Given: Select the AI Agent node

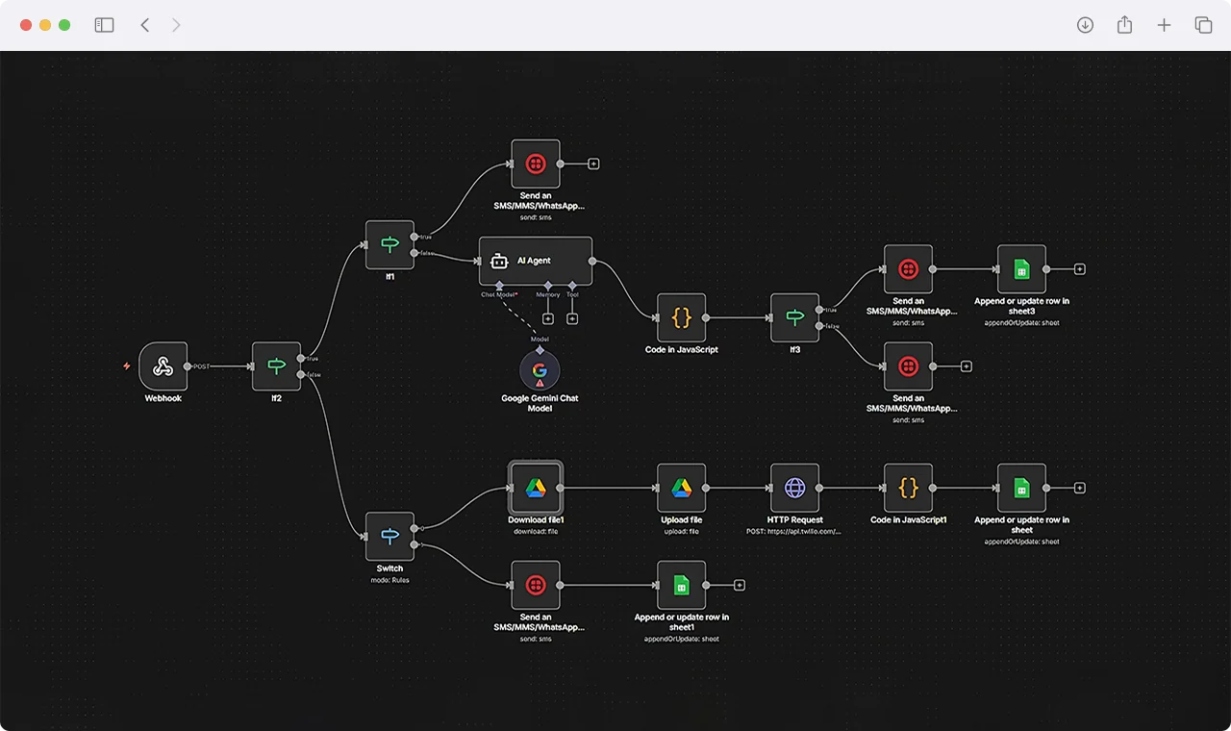Looking at the screenshot, I should (536, 261).
